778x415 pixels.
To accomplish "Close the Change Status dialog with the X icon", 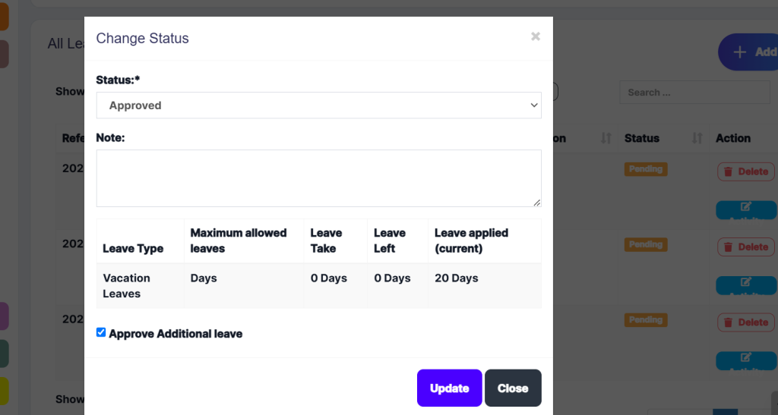I will click(x=536, y=36).
